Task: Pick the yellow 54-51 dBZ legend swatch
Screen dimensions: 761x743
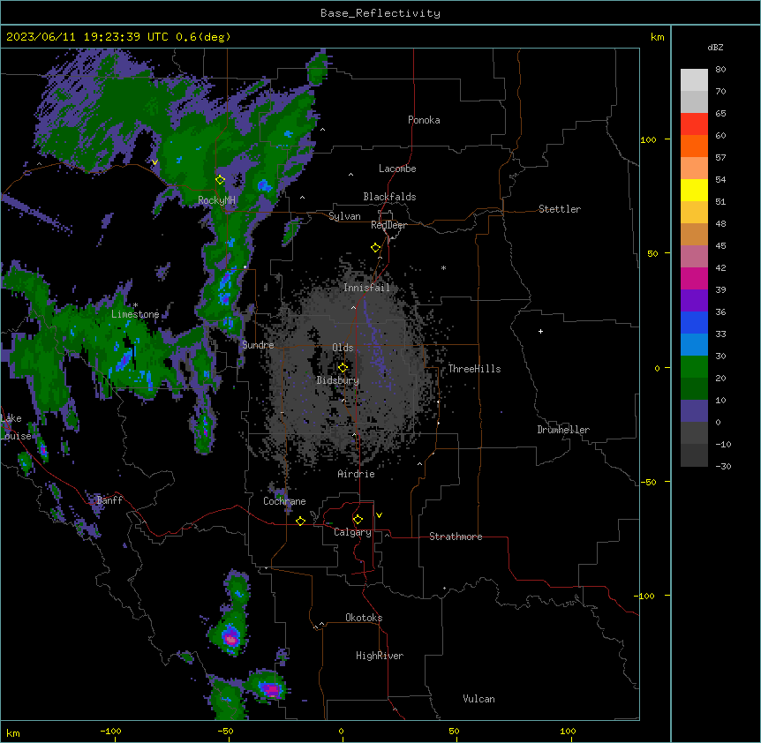Action: [x=694, y=191]
